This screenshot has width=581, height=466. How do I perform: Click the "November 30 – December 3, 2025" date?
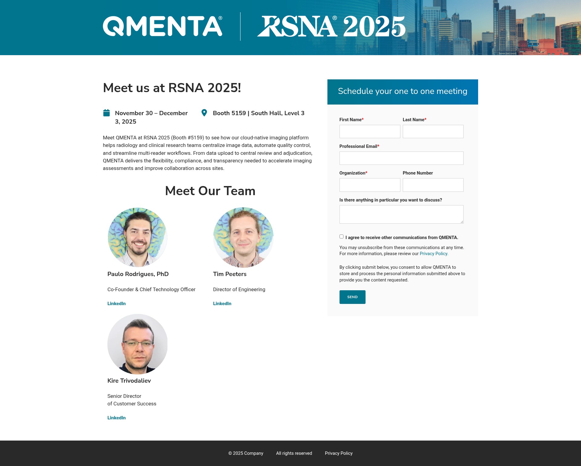point(151,117)
